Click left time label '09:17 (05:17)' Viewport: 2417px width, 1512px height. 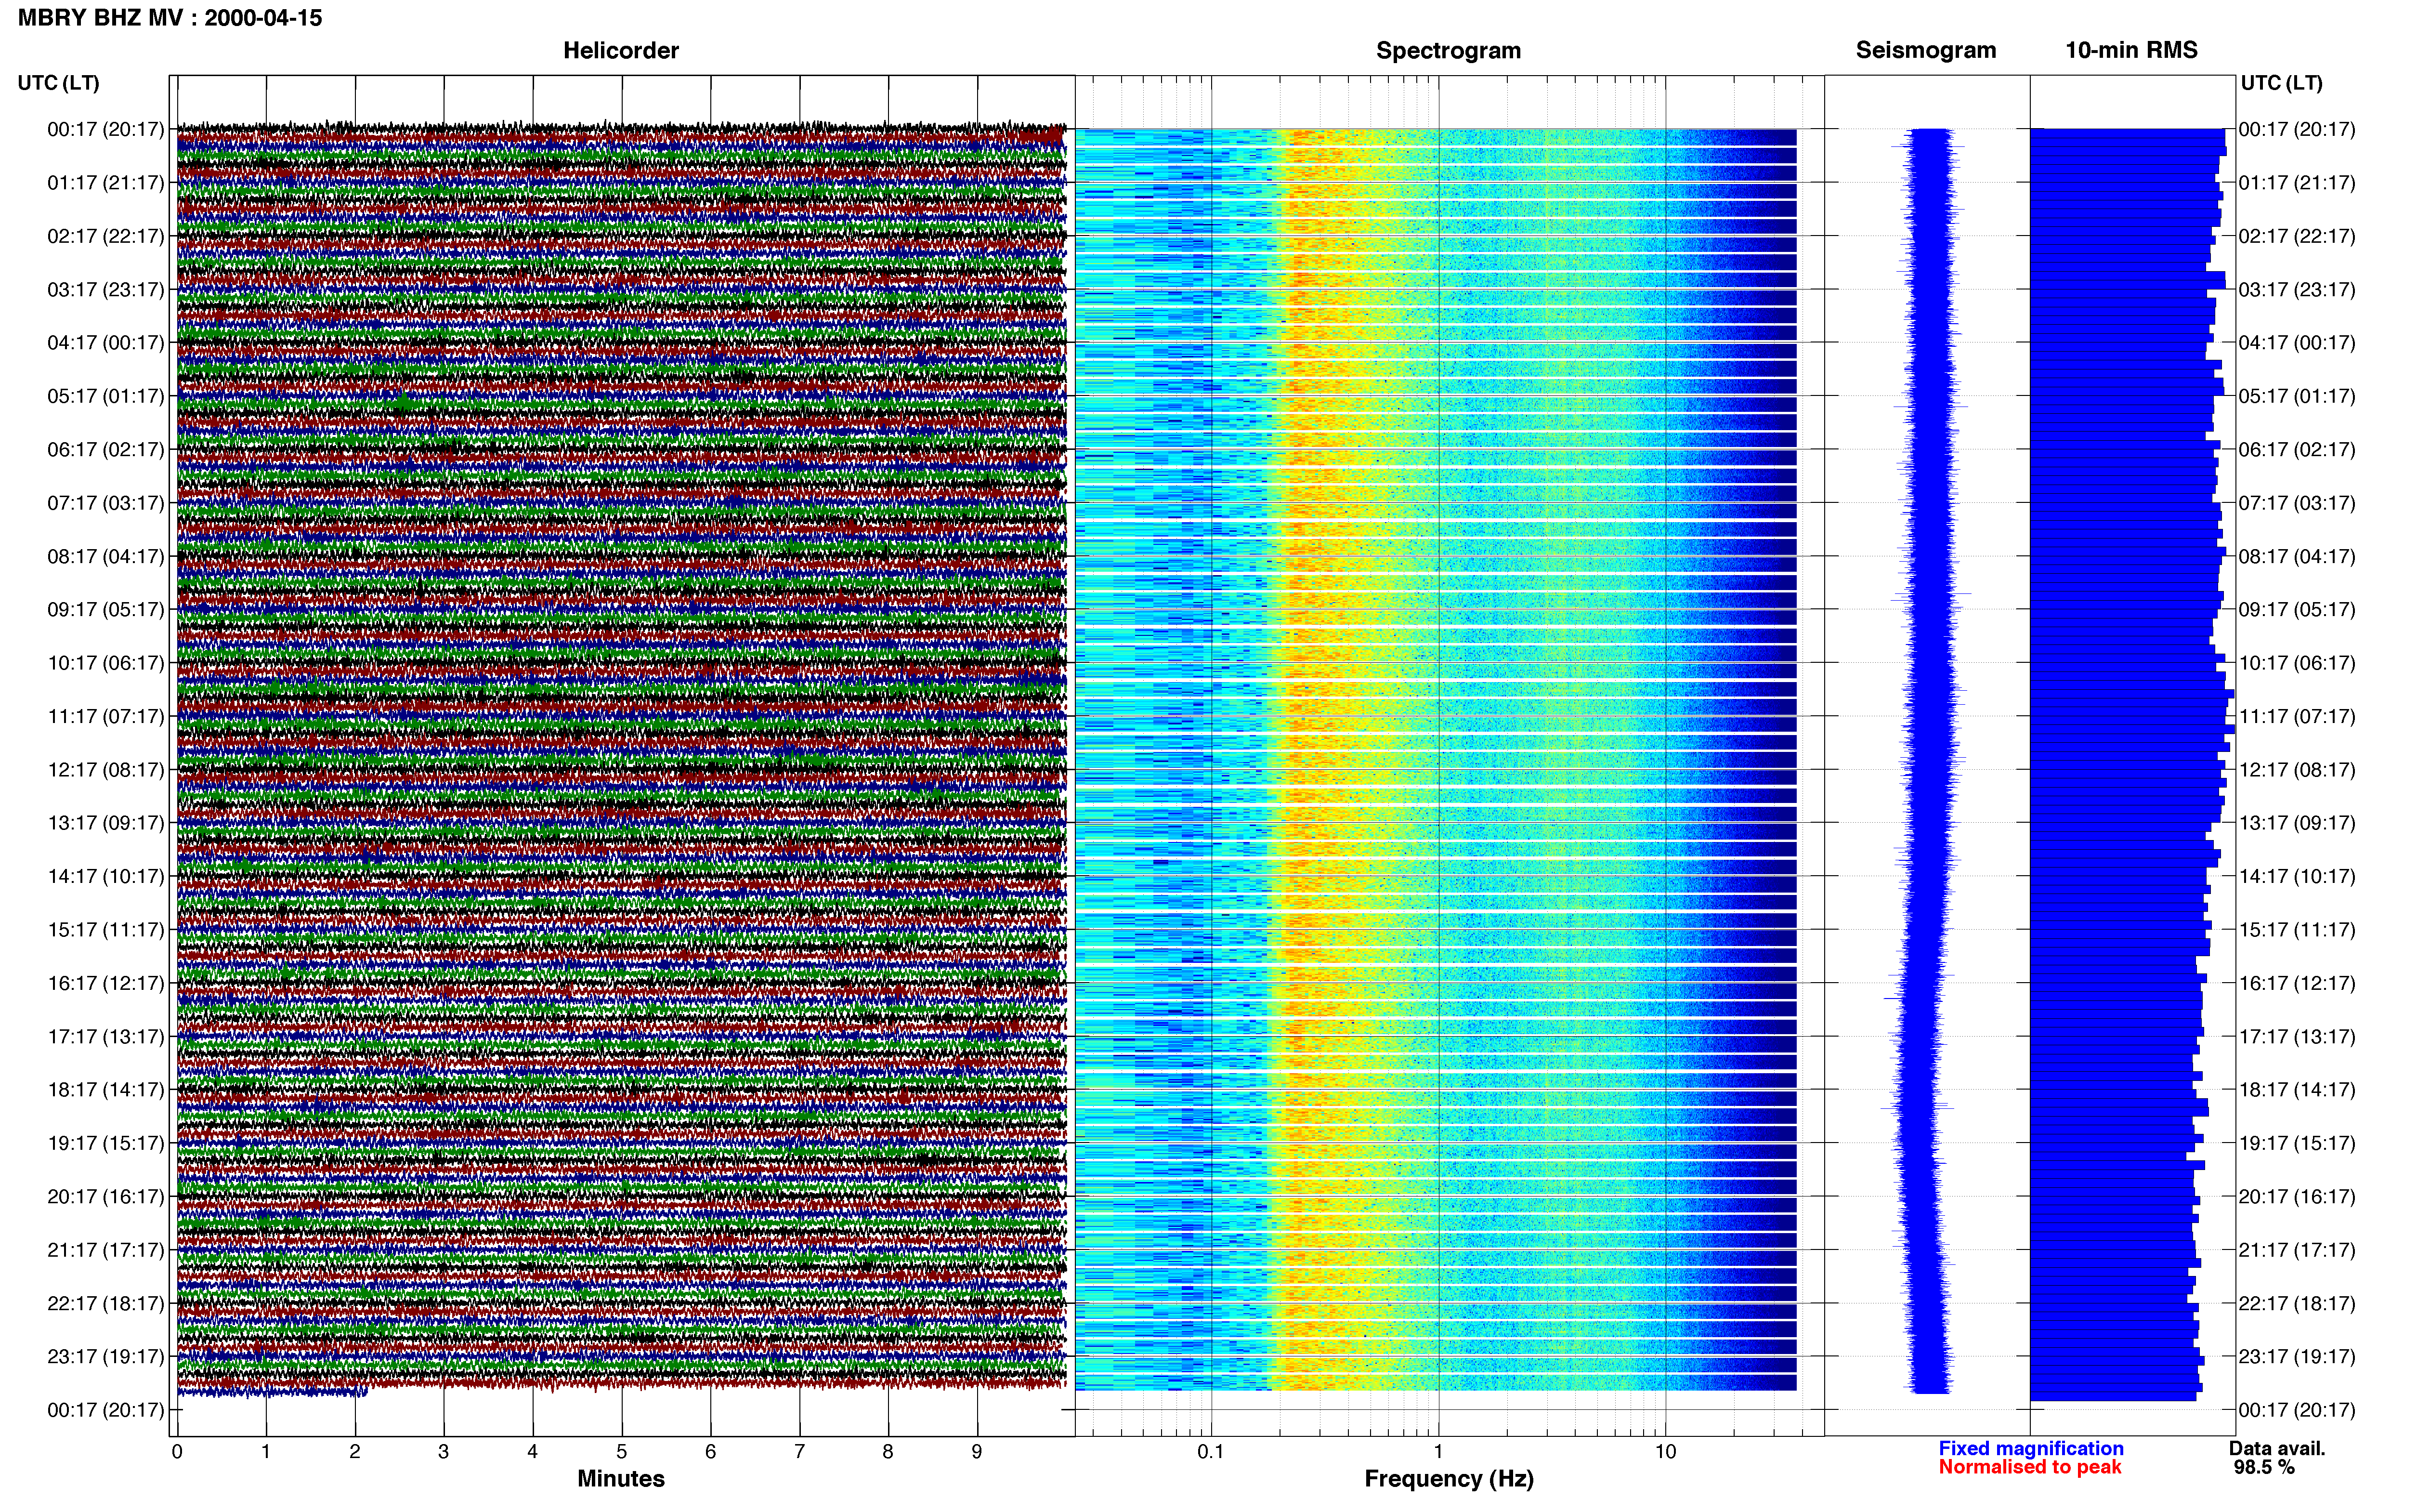pyautogui.click(x=106, y=610)
